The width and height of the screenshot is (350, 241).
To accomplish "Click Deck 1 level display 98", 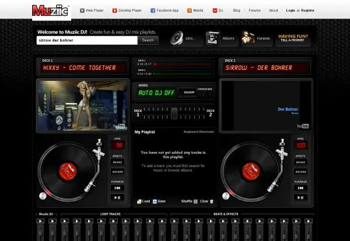I will [x=118, y=146].
